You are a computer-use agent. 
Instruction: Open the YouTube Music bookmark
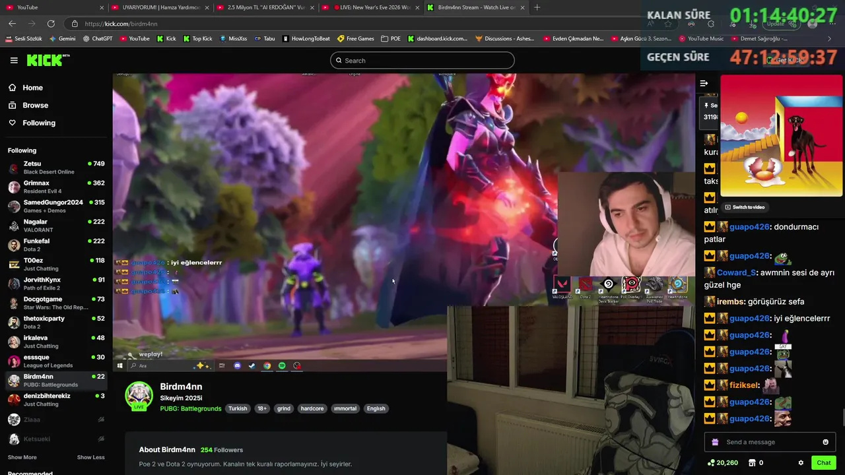tap(701, 39)
